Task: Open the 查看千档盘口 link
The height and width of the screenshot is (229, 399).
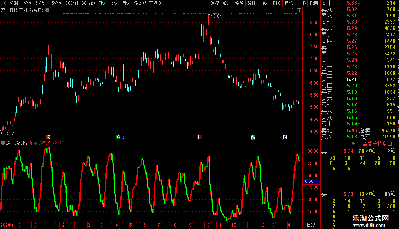Action: pos(377,144)
